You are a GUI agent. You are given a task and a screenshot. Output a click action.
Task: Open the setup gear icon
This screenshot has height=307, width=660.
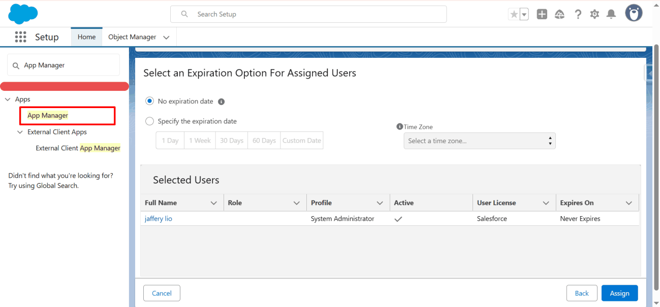(594, 14)
